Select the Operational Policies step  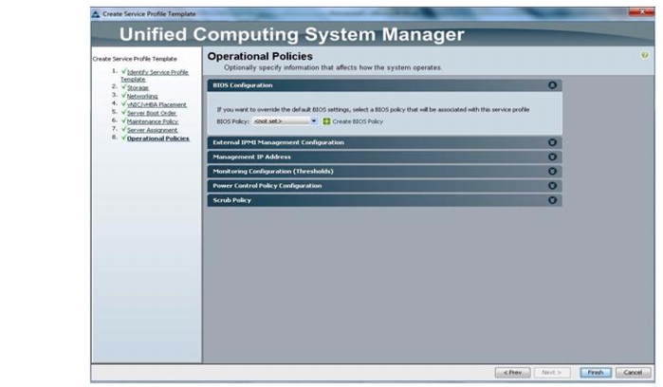(x=158, y=138)
